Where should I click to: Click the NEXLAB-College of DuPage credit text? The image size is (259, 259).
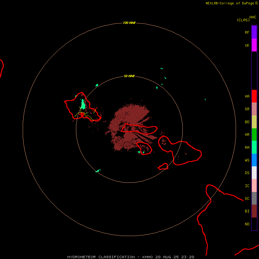(x=230, y=3)
